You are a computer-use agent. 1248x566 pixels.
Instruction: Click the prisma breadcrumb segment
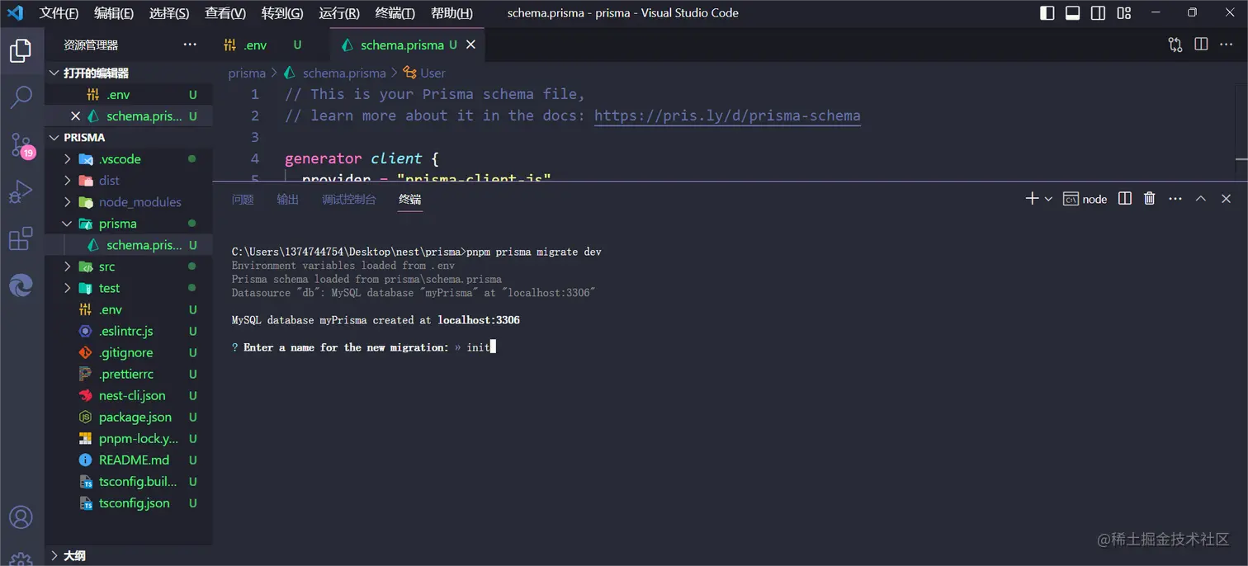tap(247, 73)
